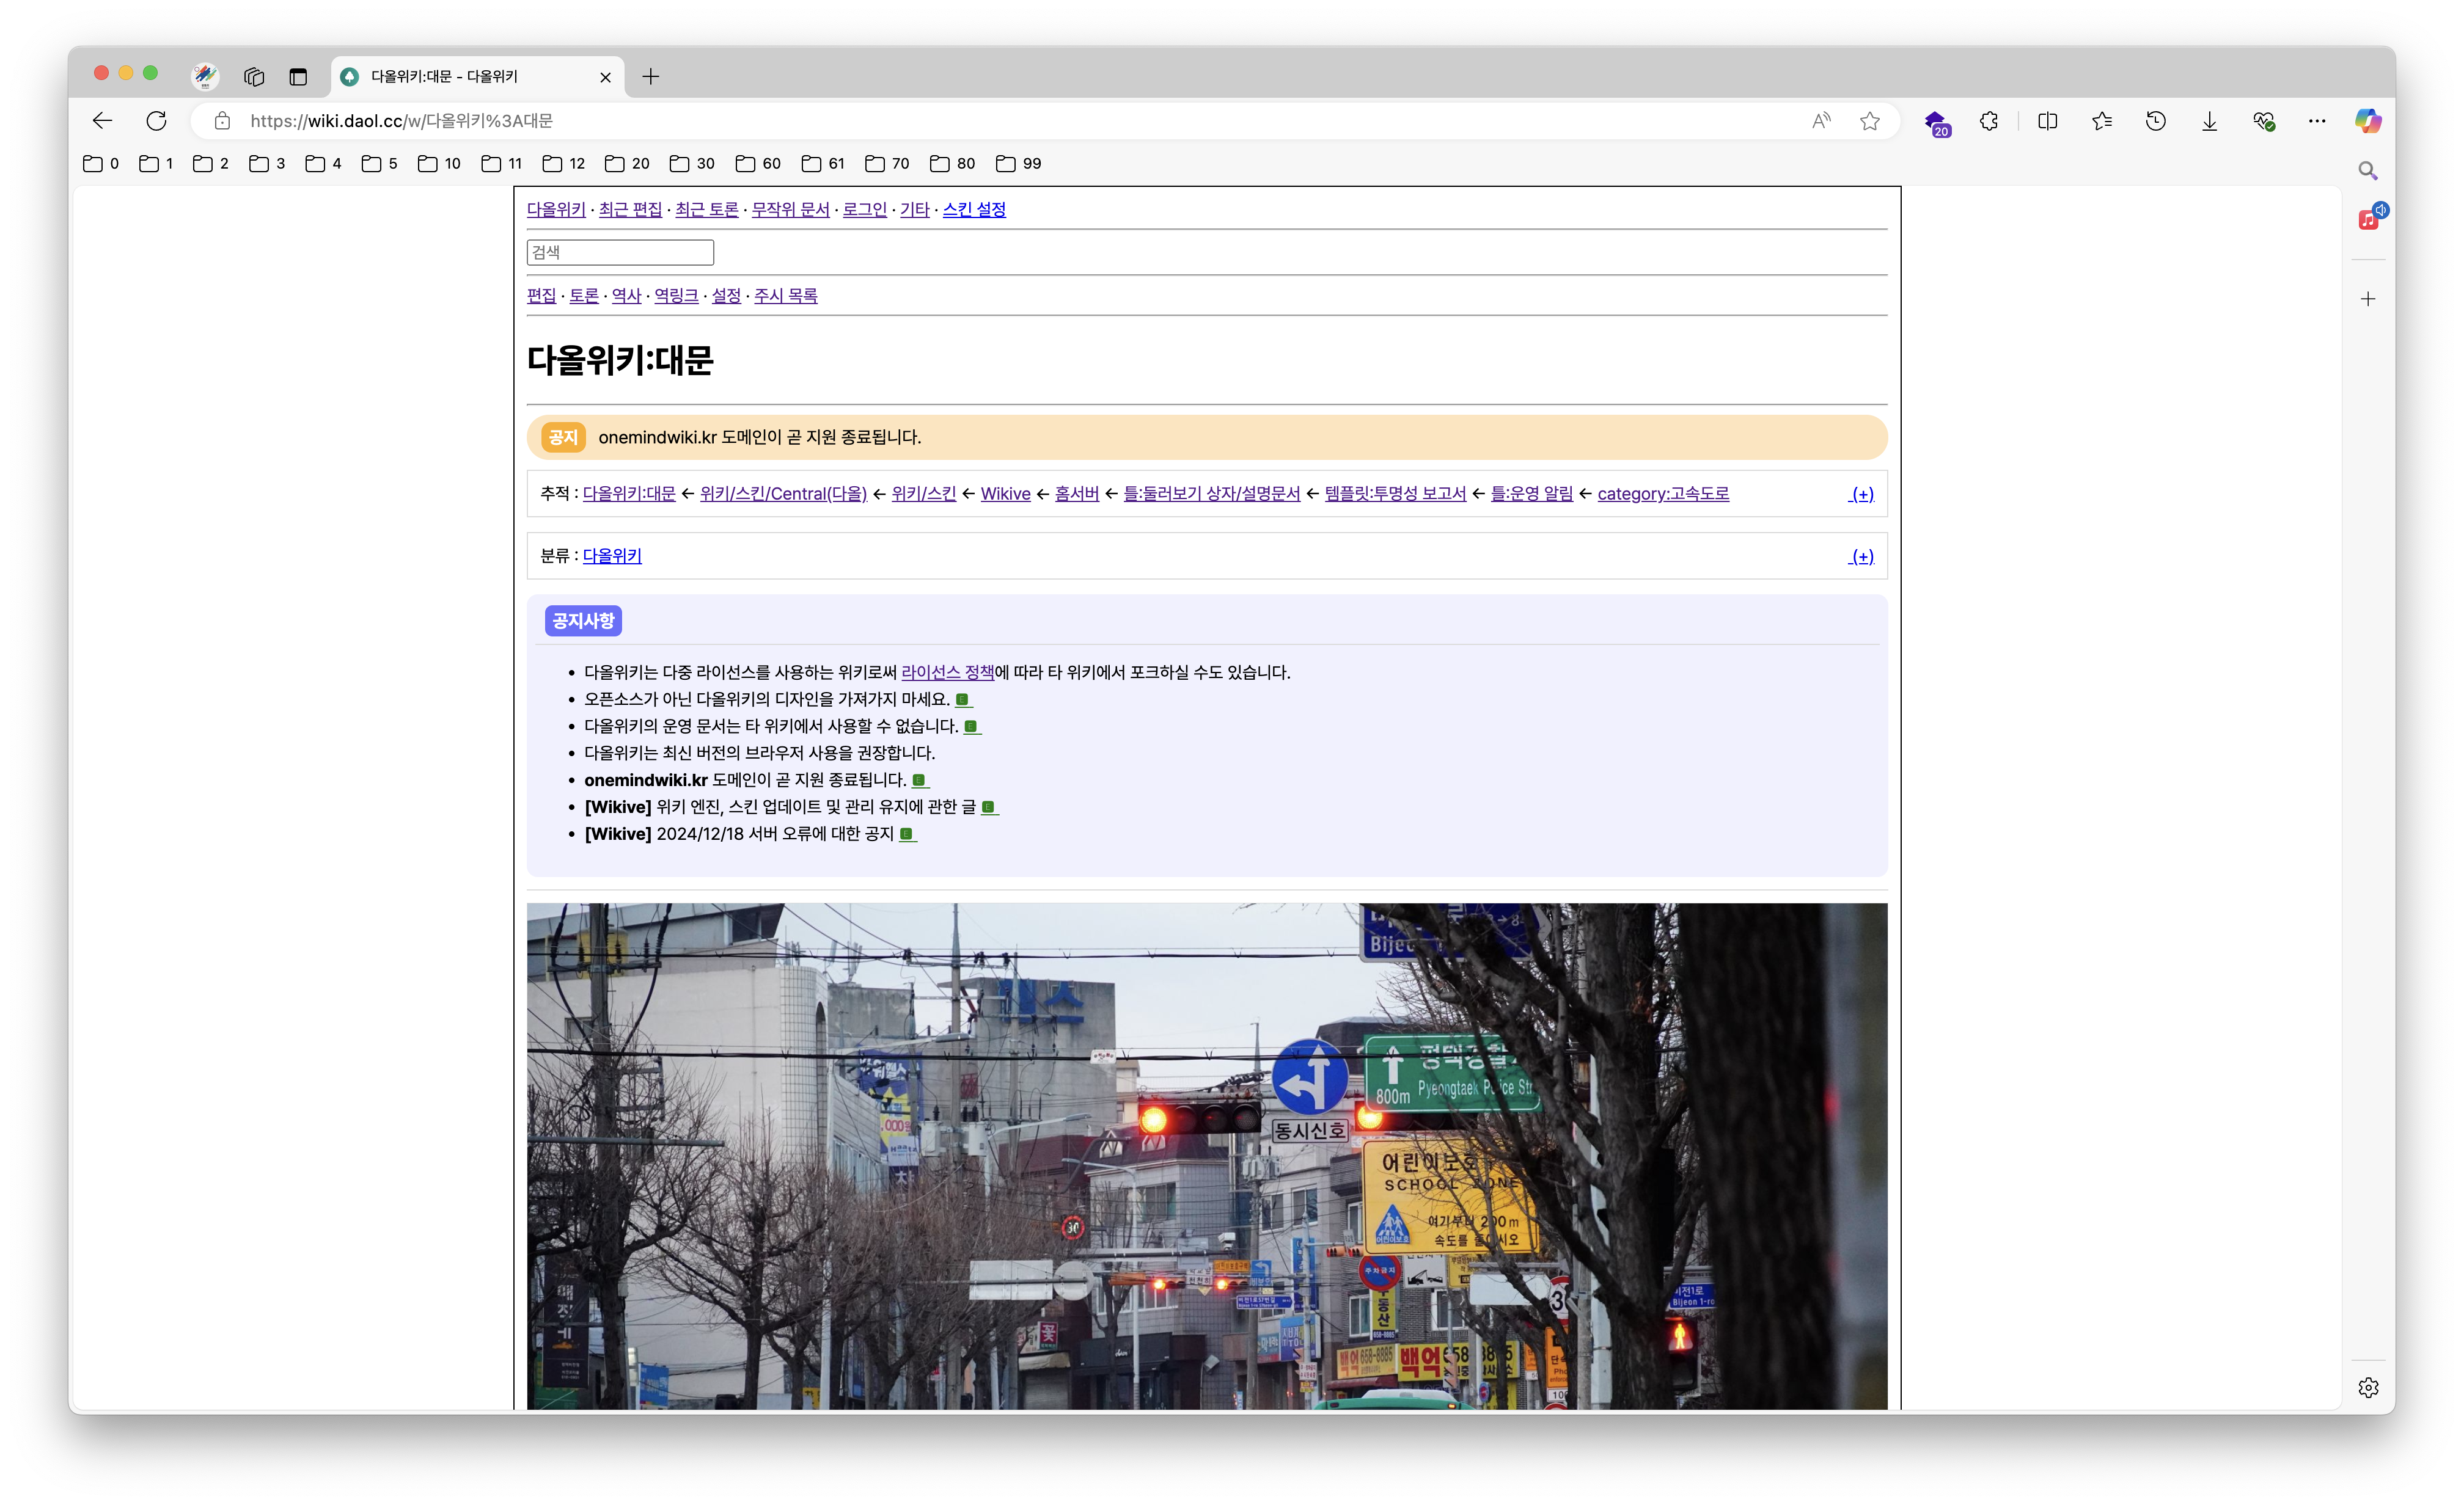Open bookmark folder 60
Viewport: 2464px width, 1505px height.
tap(758, 164)
